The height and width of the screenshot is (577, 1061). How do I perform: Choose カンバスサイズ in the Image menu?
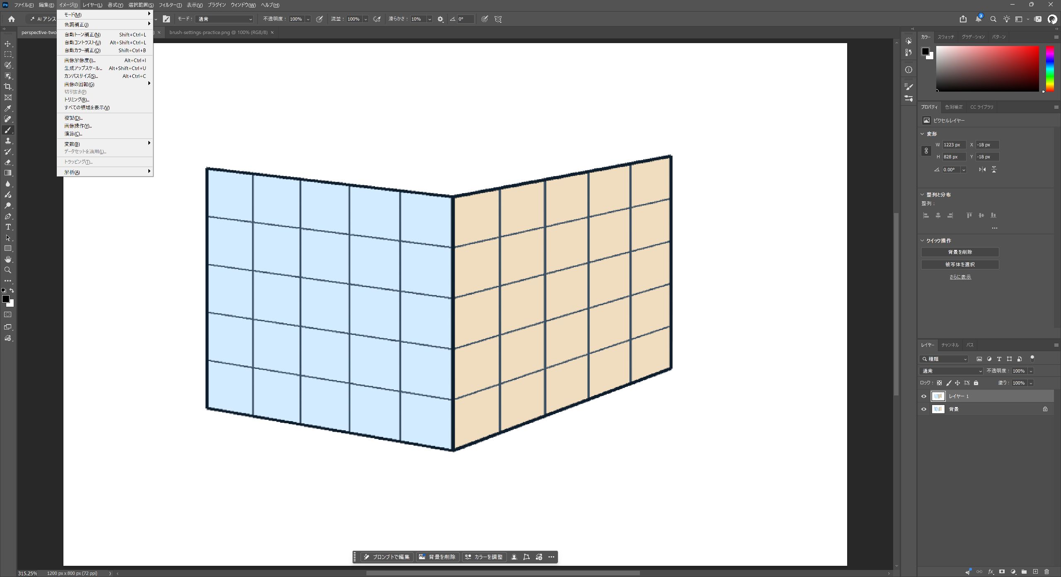tap(105, 76)
